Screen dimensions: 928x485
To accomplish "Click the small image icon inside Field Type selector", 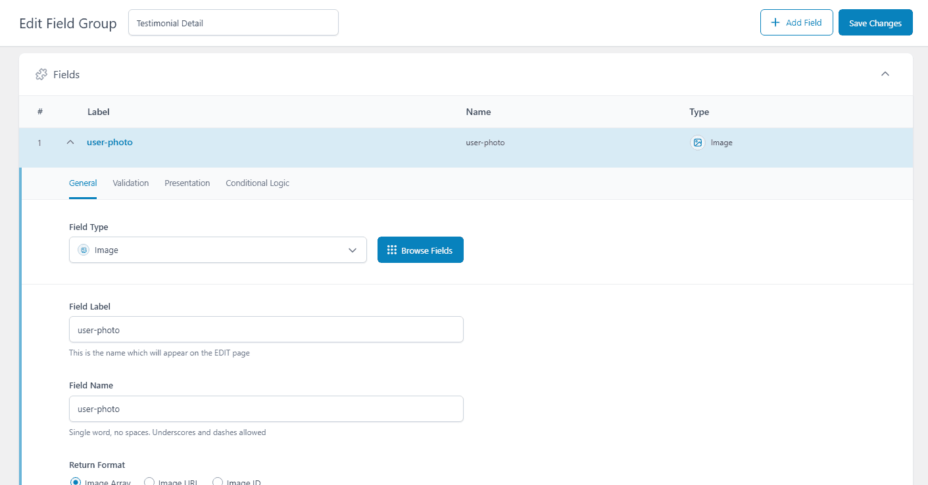I will tap(84, 250).
